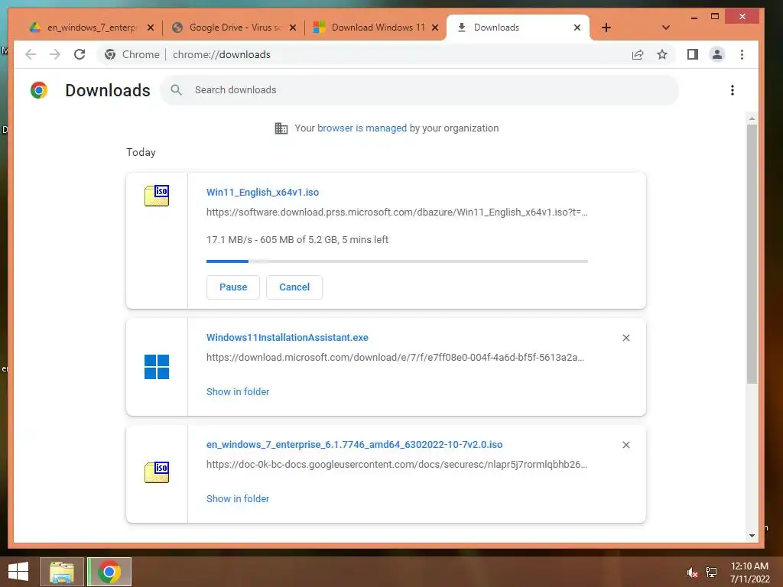Close the Google Drive - Virus scan tab

[293, 28]
